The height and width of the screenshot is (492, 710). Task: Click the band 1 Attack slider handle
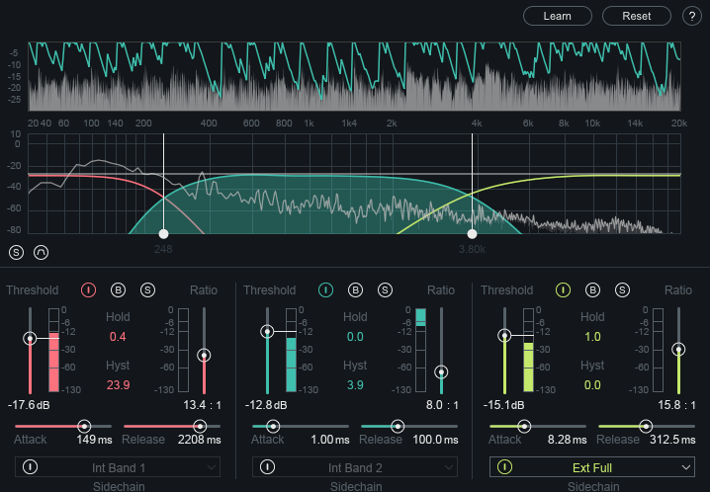(x=84, y=426)
